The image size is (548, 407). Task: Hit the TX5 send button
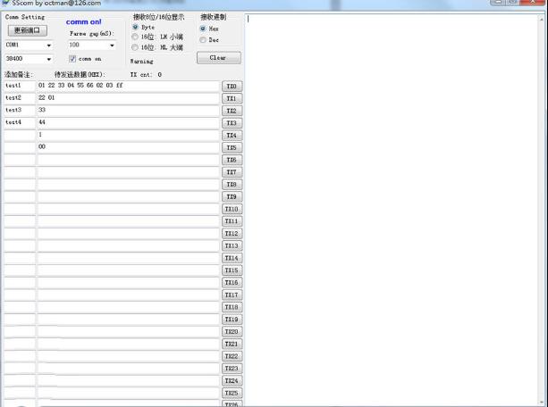232,148
